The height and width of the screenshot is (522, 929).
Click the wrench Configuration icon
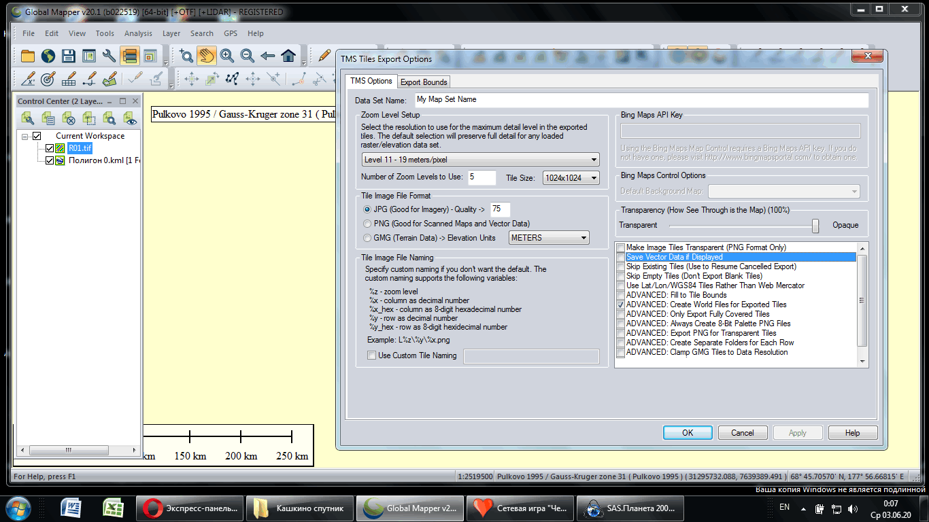point(109,56)
